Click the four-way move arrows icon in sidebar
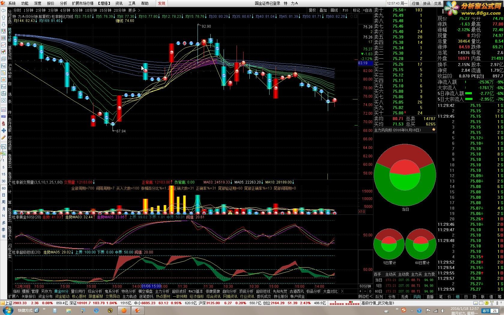This screenshot has width=504, height=315. pyautogui.click(x=3, y=130)
